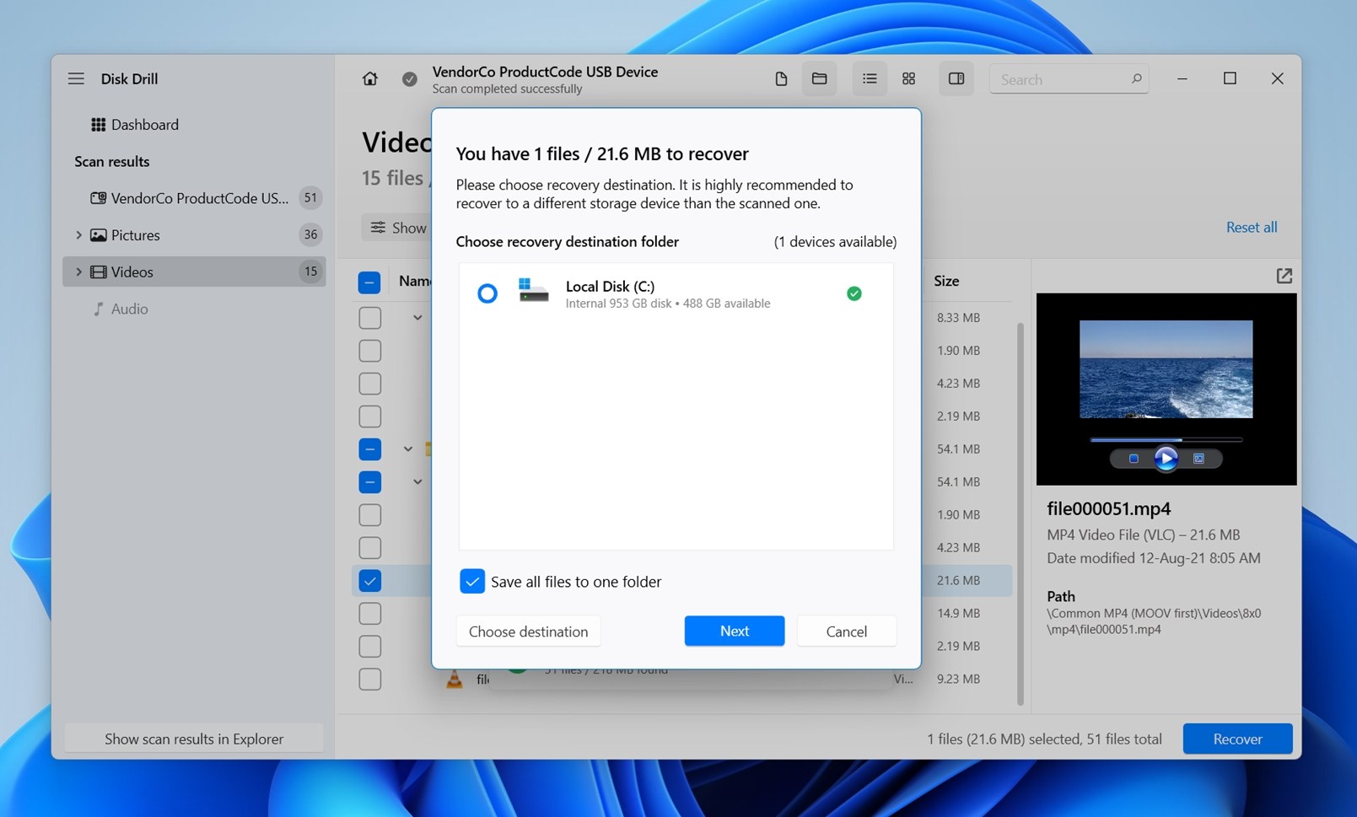
Task: Collapse the first 54.1 MB folder chevron
Action: (x=407, y=449)
